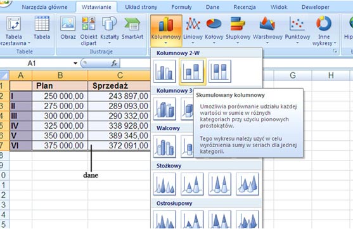Viewport: 353px width, 229px height.
Task: Click the Plan header cell
Action: (60, 86)
